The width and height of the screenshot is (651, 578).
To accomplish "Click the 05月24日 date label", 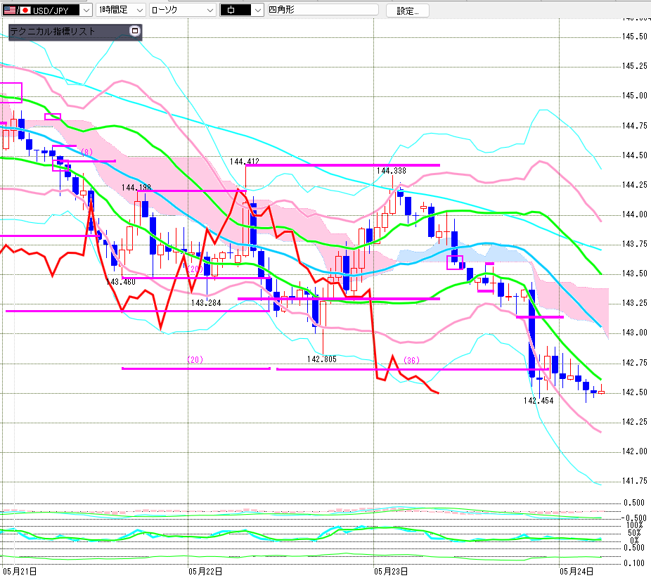I will (576, 572).
